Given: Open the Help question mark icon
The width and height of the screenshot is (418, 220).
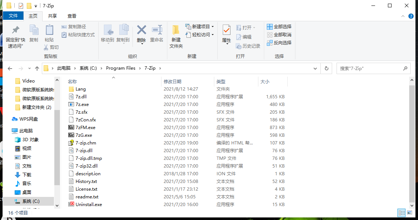Looking at the screenshot, I should pyautogui.click(x=411, y=16).
